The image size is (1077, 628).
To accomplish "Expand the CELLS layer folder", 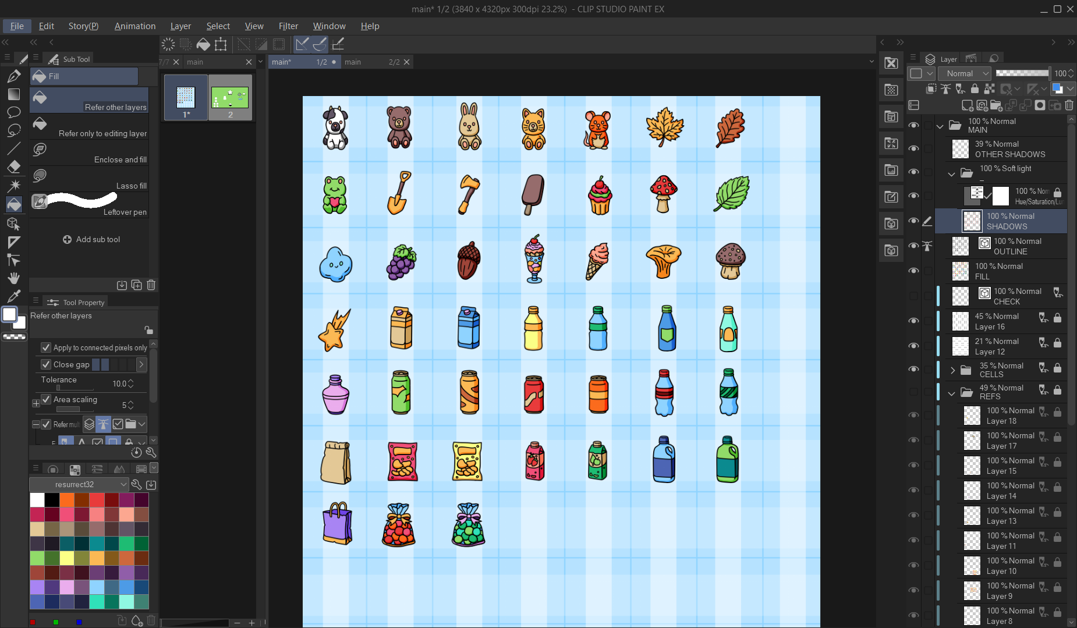I will [952, 370].
